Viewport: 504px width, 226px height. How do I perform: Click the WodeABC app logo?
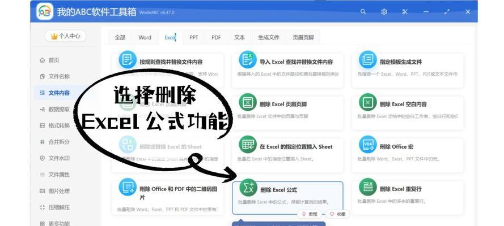point(45,11)
